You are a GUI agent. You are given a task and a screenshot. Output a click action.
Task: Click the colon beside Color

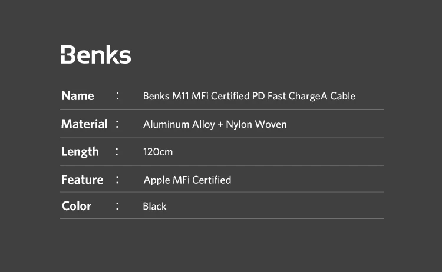click(x=118, y=206)
